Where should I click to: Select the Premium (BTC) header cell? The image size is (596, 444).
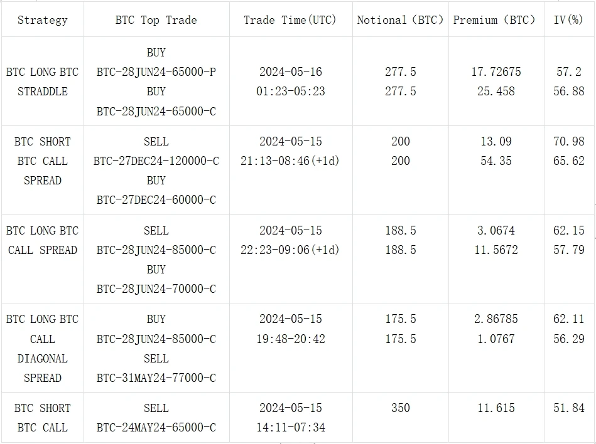click(x=495, y=19)
